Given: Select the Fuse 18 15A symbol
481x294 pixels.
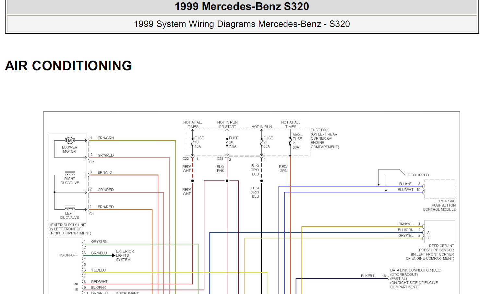Looking at the screenshot, I should (x=193, y=142).
